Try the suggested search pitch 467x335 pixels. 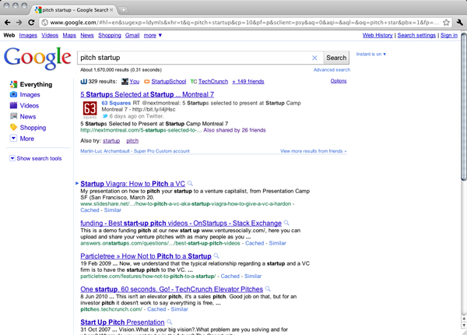132,141
